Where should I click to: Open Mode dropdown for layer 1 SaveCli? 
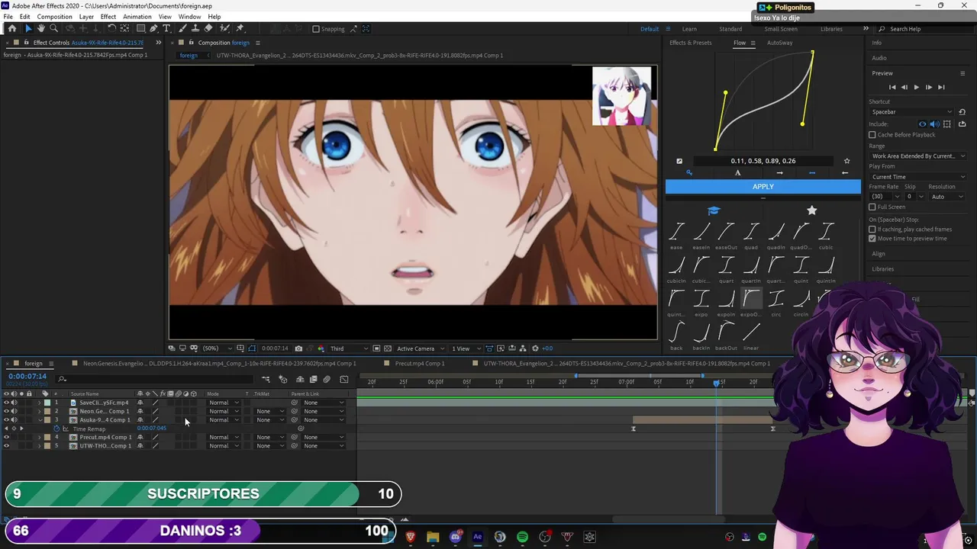tap(223, 403)
